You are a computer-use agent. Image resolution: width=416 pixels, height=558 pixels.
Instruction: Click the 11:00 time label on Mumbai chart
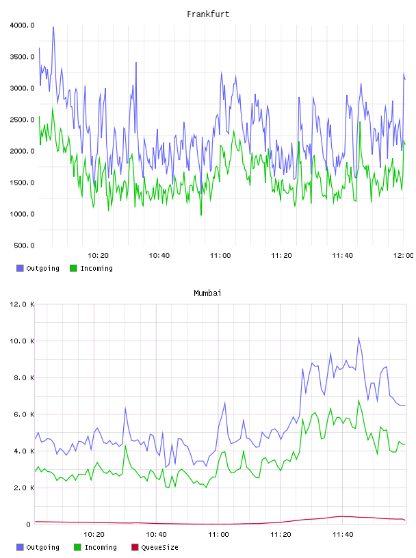click(x=218, y=535)
